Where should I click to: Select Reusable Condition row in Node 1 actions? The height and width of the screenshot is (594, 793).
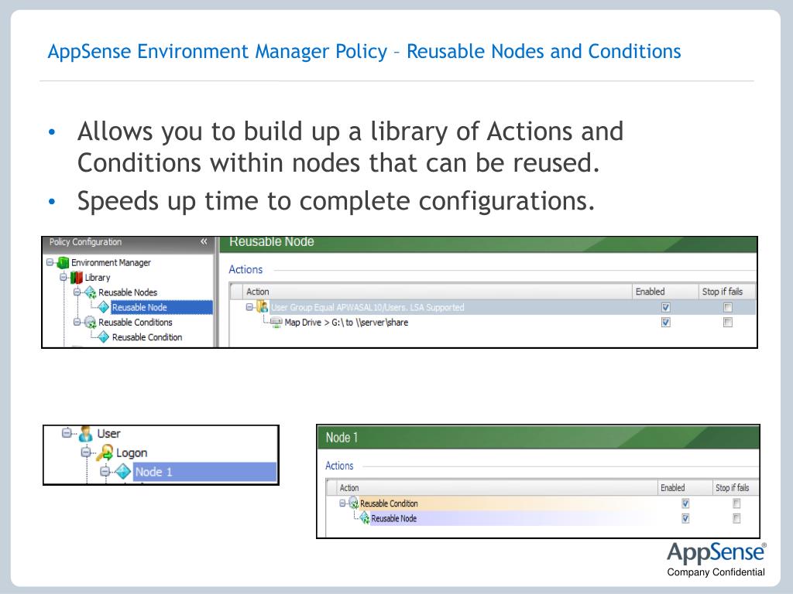tap(543, 504)
